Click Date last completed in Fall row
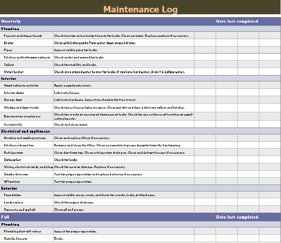The image size is (281, 243). click(237, 217)
